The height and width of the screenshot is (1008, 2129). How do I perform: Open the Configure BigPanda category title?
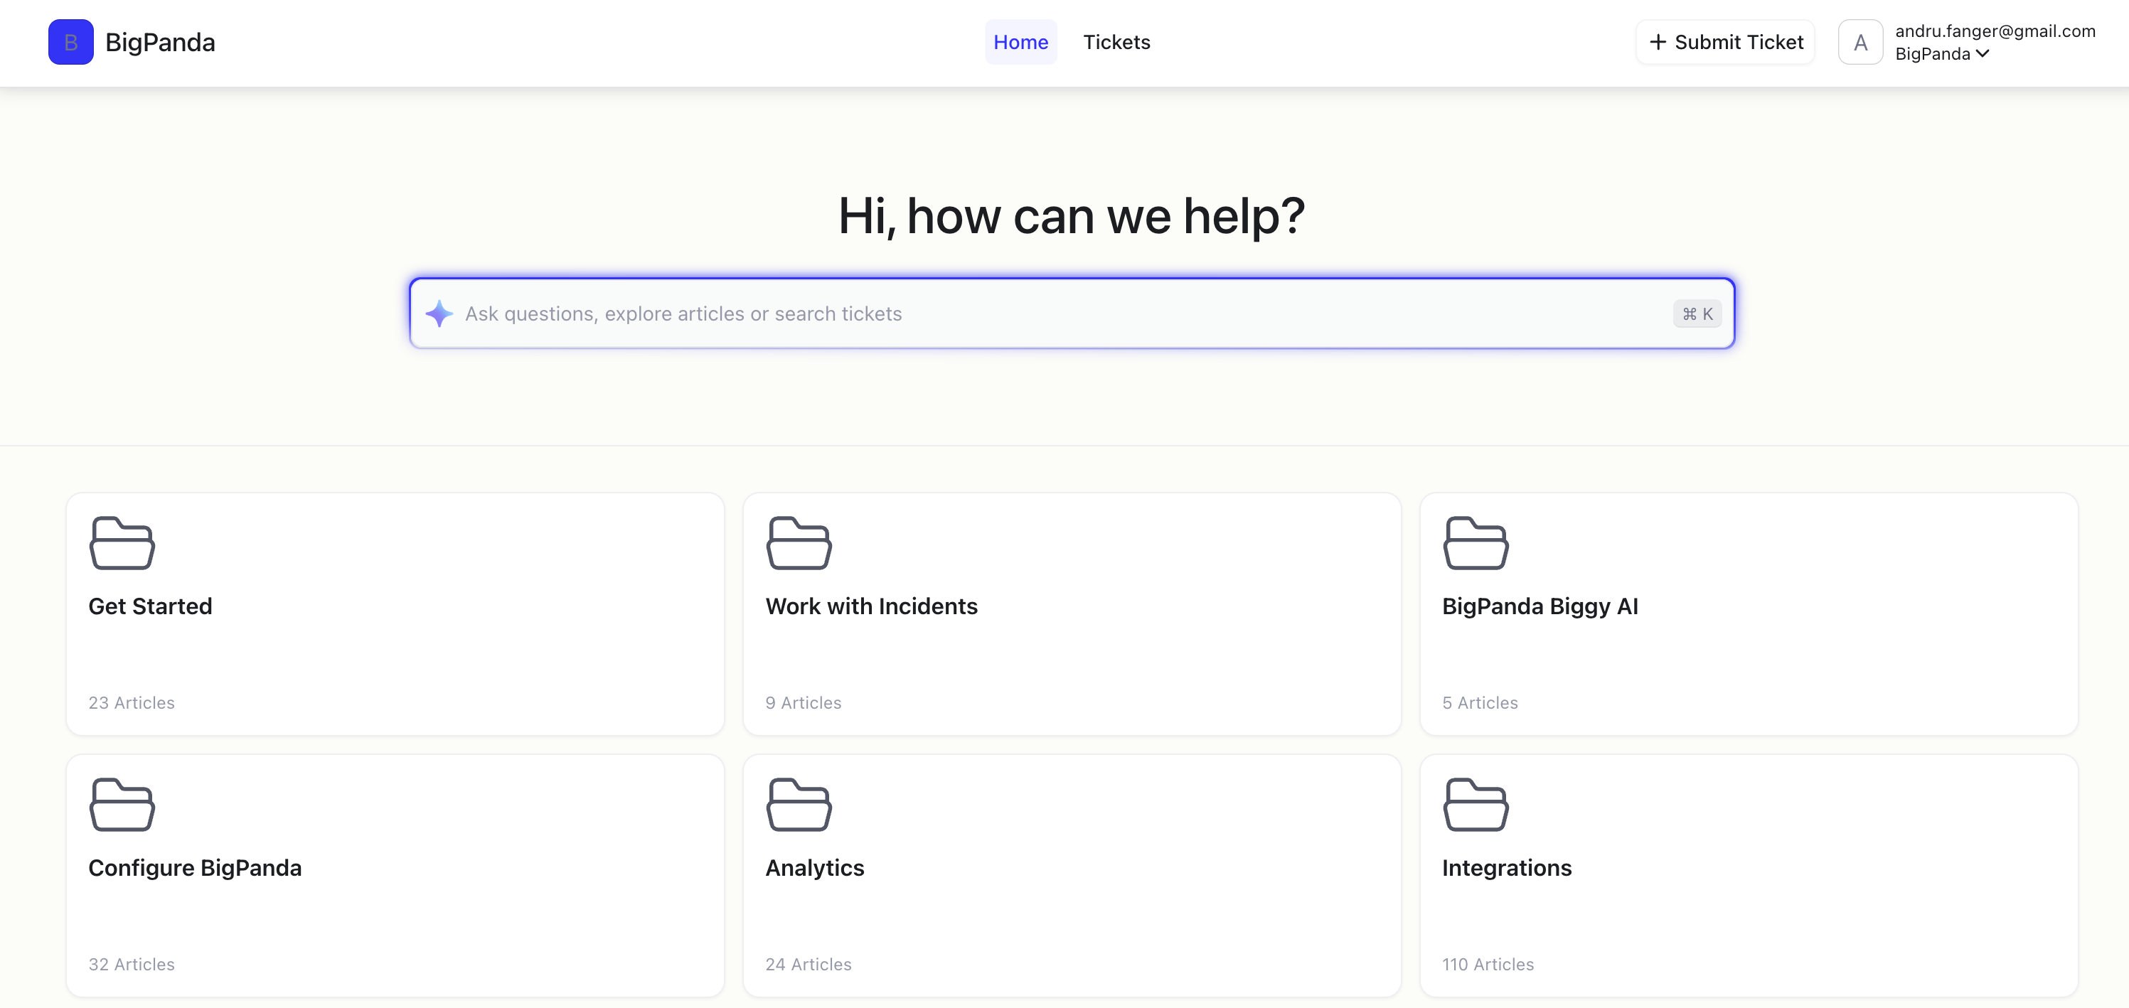195,867
